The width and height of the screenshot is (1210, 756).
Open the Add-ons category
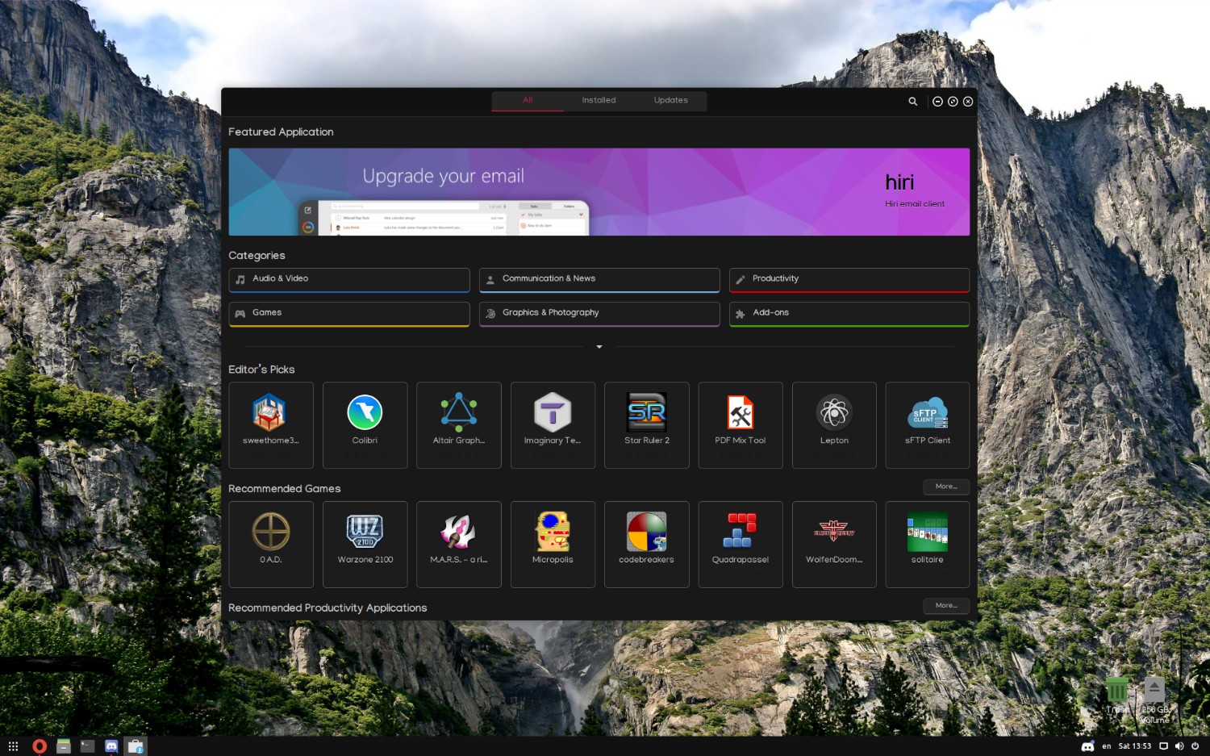coord(849,314)
